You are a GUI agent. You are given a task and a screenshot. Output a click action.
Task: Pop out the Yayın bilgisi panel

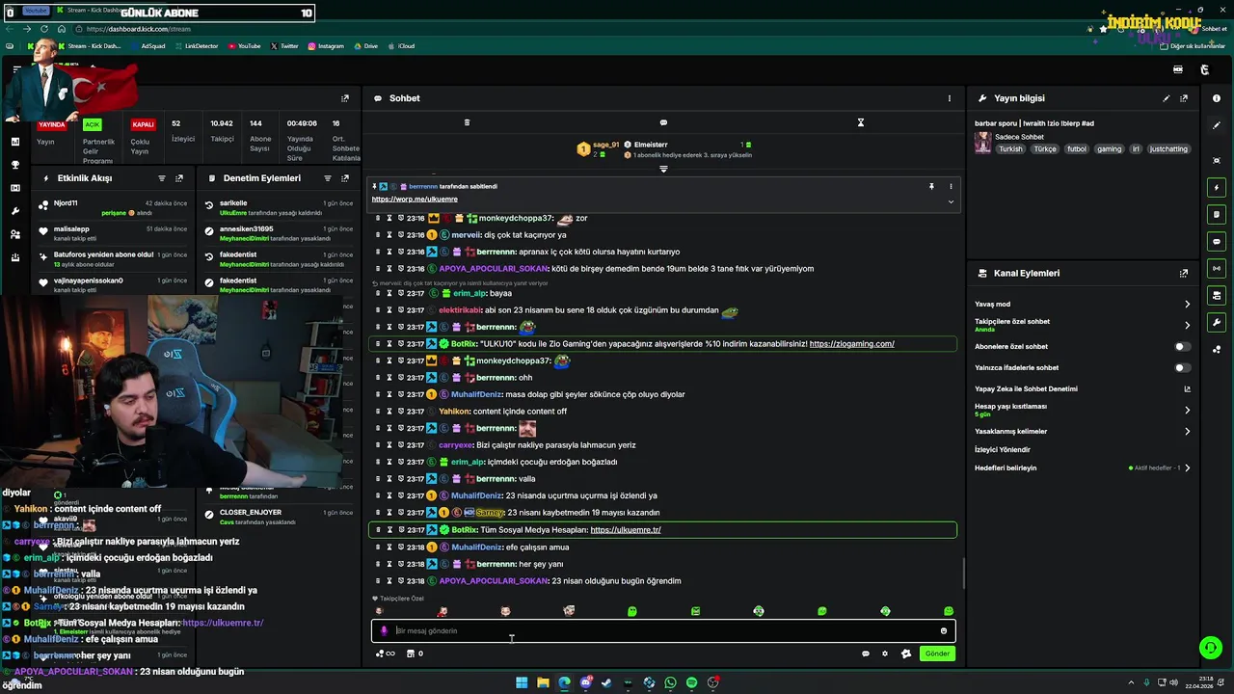coord(1184,98)
